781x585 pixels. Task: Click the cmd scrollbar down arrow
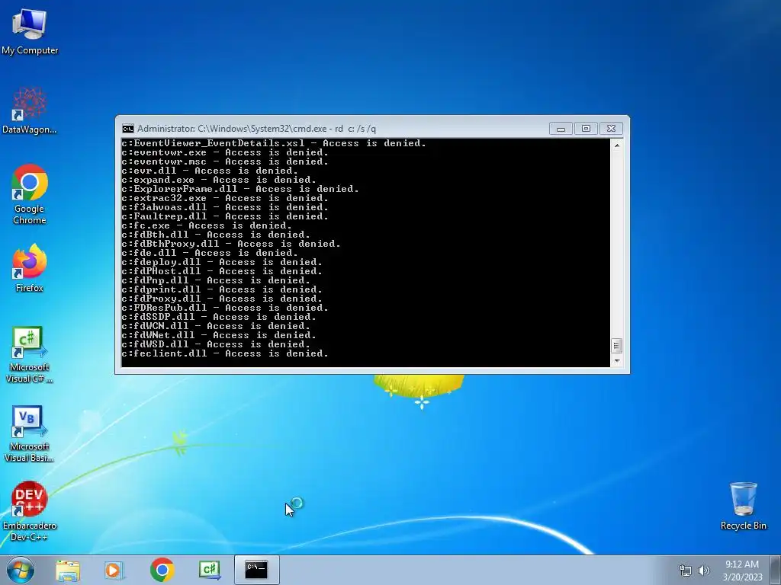pyautogui.click(x=616, y=361)
